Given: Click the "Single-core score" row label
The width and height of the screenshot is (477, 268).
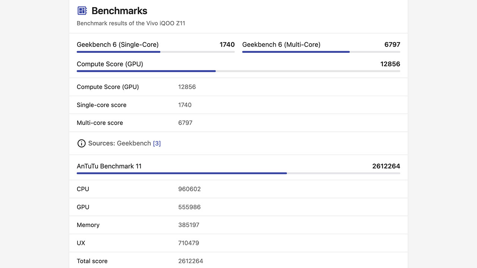Looking at the screenshot, I should [101, 105].
